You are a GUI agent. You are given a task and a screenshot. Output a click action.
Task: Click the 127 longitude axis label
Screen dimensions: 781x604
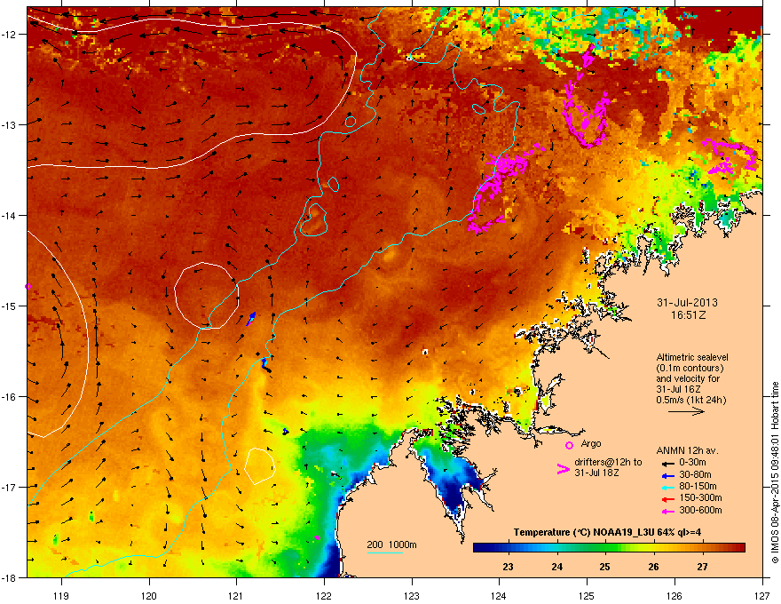[x=762, y=595]
